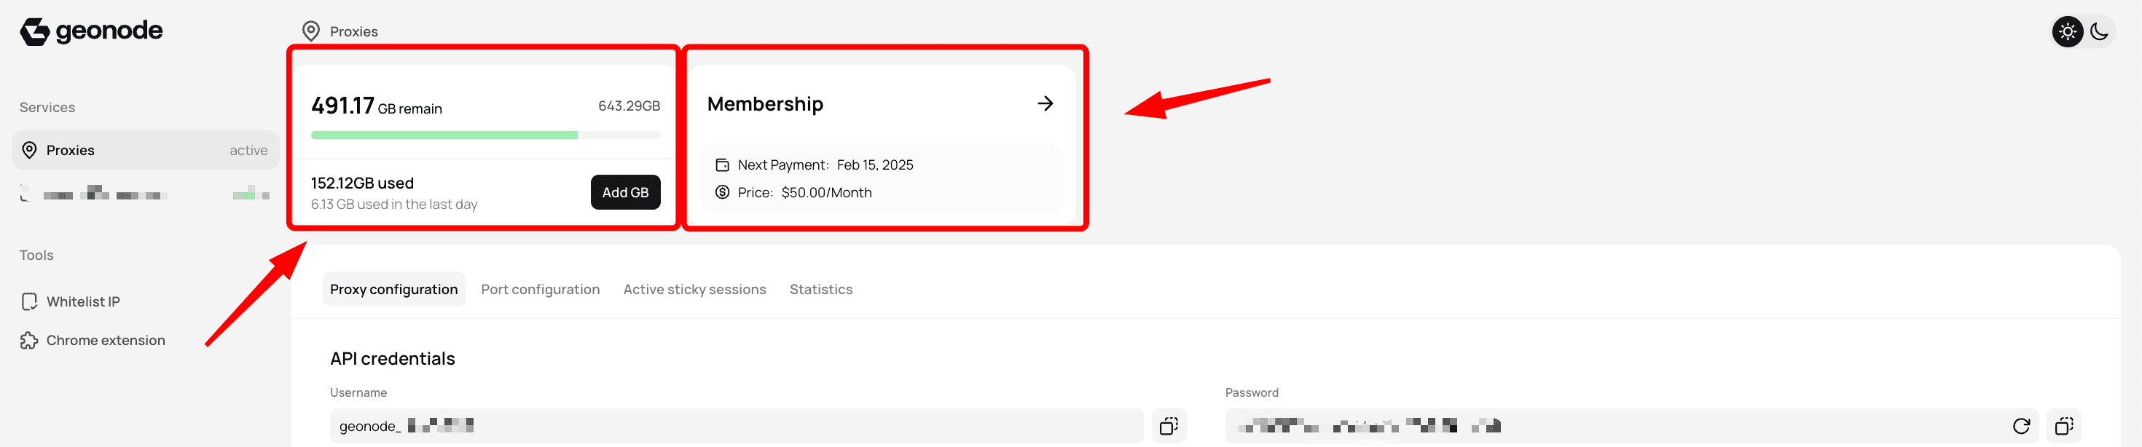2142x447 pixels.
Task: Copy the API username
Action: [1169, 425]
